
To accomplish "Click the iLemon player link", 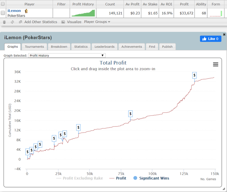I will click(14, 11).
